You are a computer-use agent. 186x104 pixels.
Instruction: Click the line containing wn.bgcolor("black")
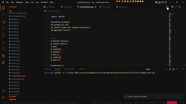coord(61,30)
